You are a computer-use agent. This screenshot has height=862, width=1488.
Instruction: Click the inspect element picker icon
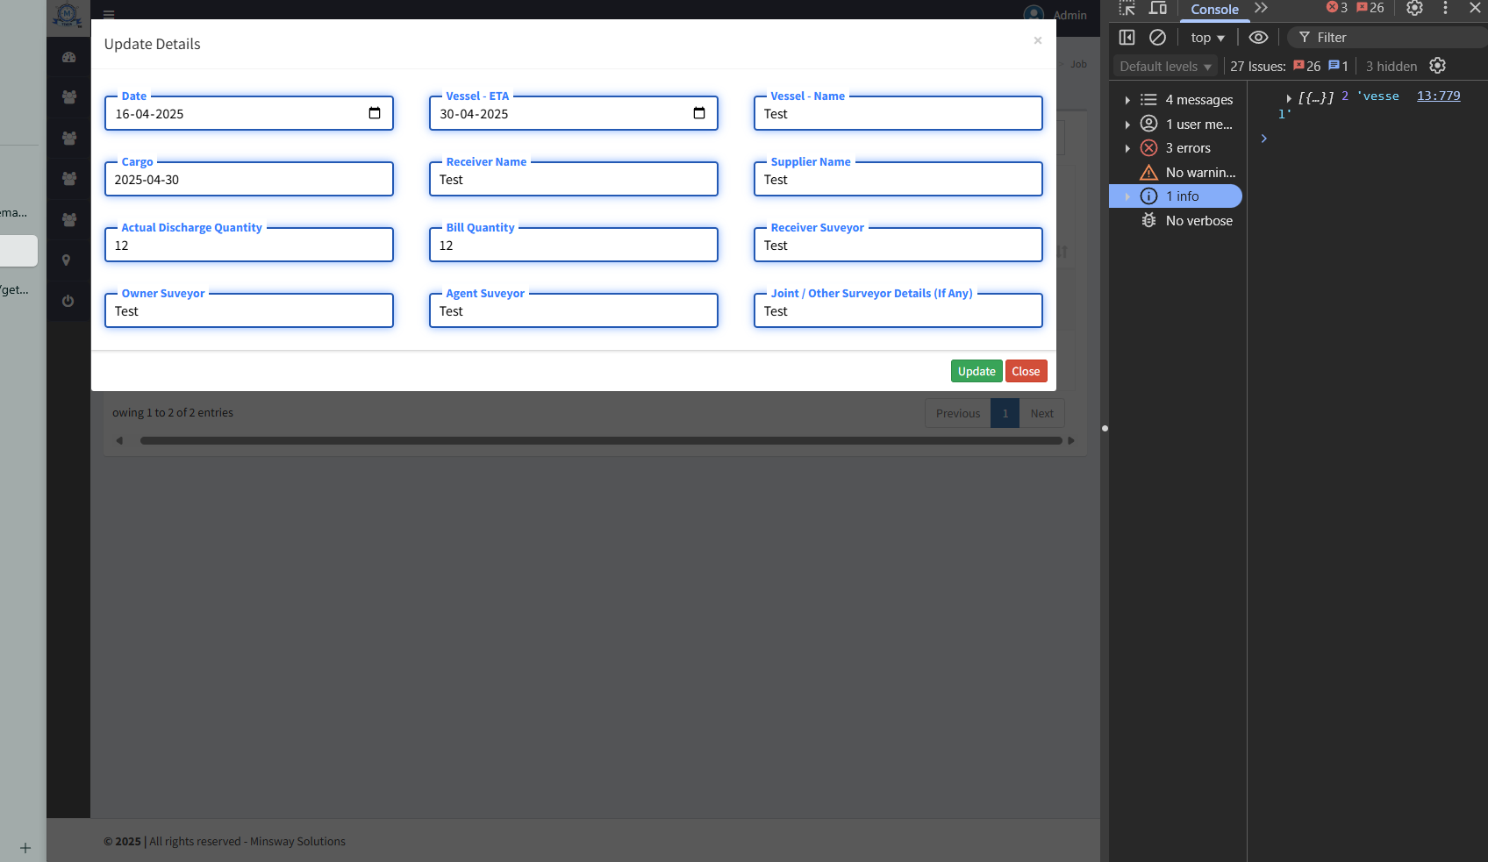pos(1127,8)
